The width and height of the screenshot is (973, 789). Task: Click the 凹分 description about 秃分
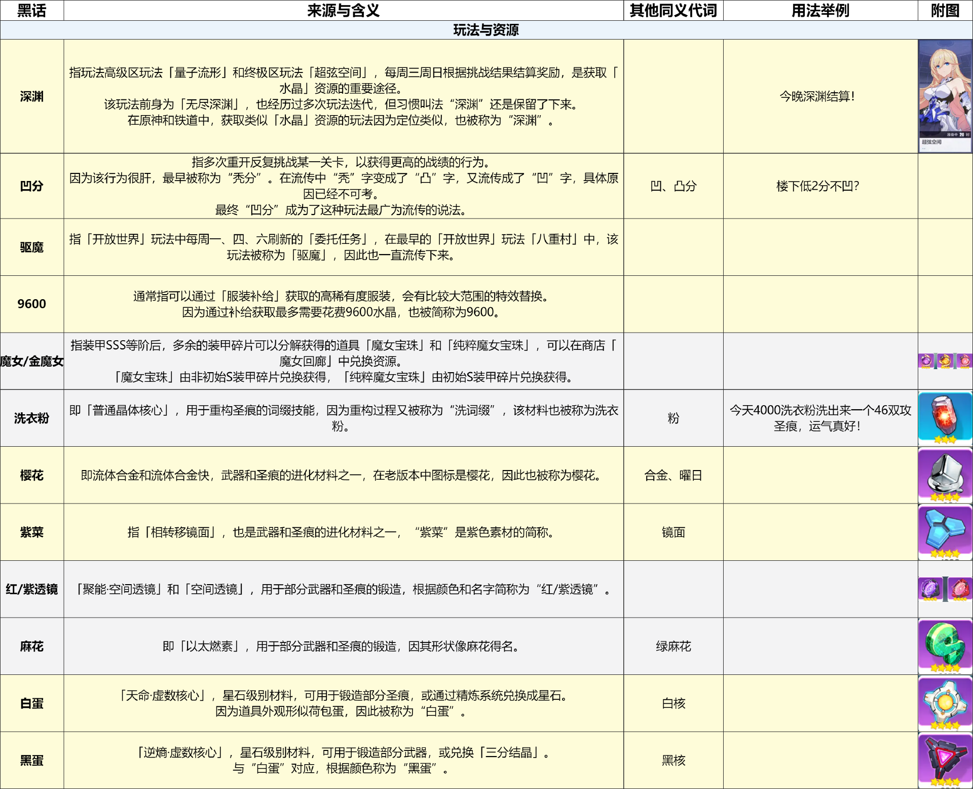point(344,186)
